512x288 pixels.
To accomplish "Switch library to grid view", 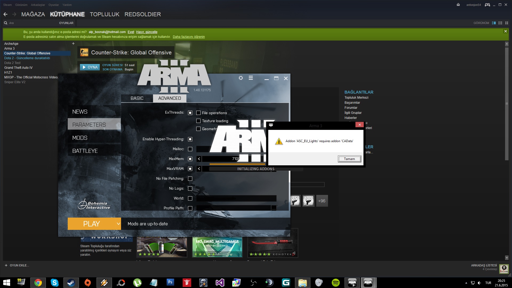I will tap(507, 23).
